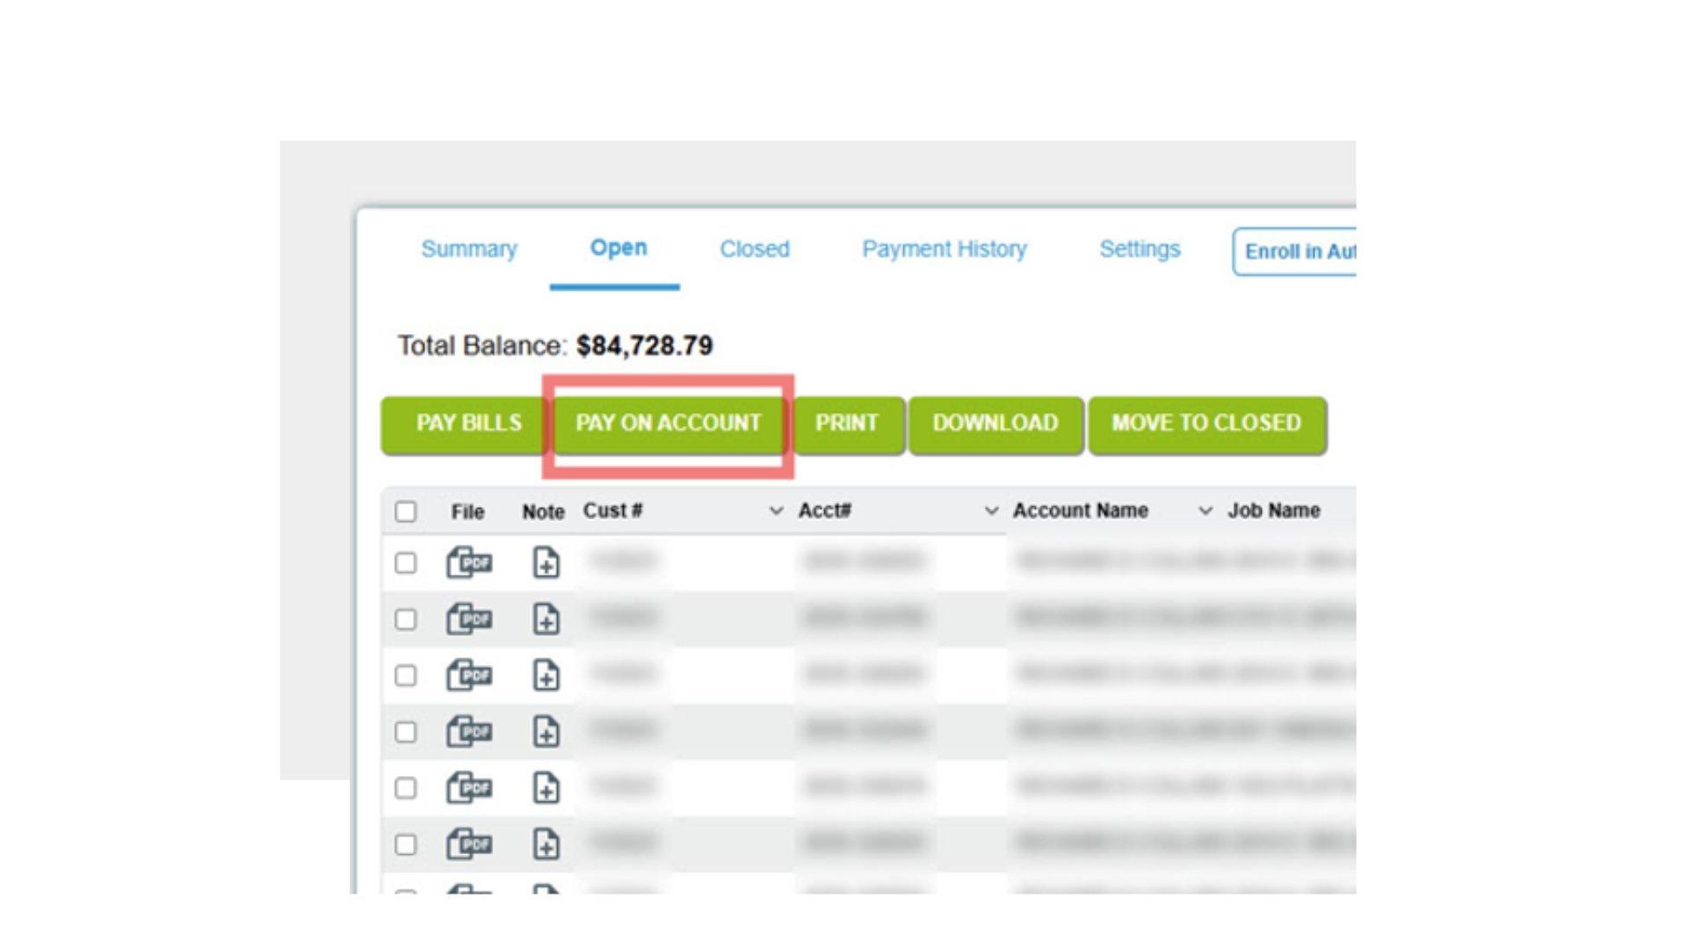This screenshot has height=949, width=1687.
Task: Open the Acct# column dropdown arrow
Action: [x=991, y=511]
